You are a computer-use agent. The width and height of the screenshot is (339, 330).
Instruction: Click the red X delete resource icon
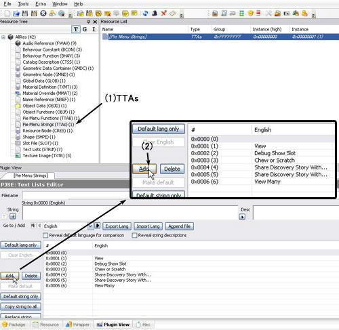(164, 14)
